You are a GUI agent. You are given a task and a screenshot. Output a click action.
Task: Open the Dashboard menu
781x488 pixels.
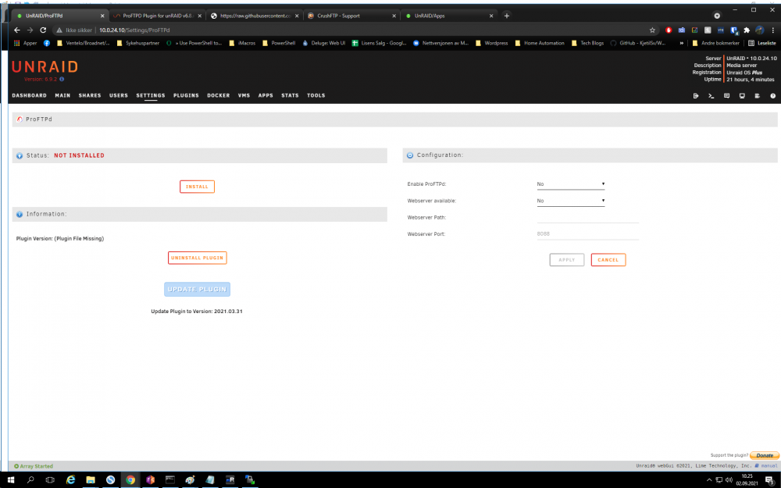[x=30, y=95]
